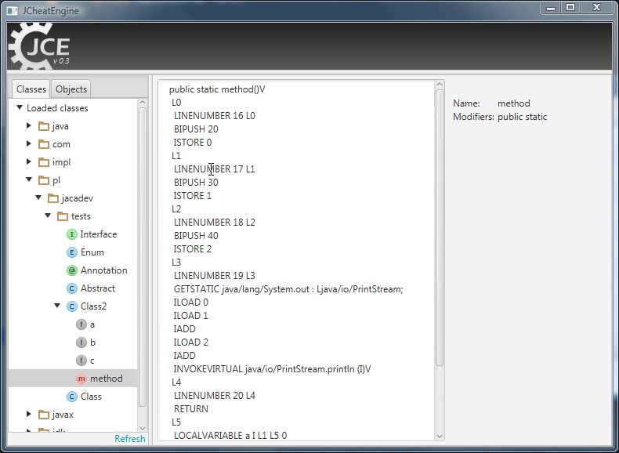Click the "BIPUSH 20" instruction
The image size is (619, 453).
[196, 129]
